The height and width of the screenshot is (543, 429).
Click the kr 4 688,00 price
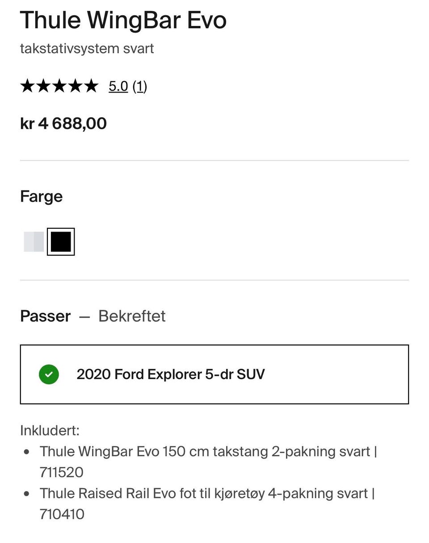tap(63, 123)
